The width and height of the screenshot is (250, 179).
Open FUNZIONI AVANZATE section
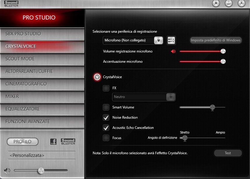click(42, 122)
